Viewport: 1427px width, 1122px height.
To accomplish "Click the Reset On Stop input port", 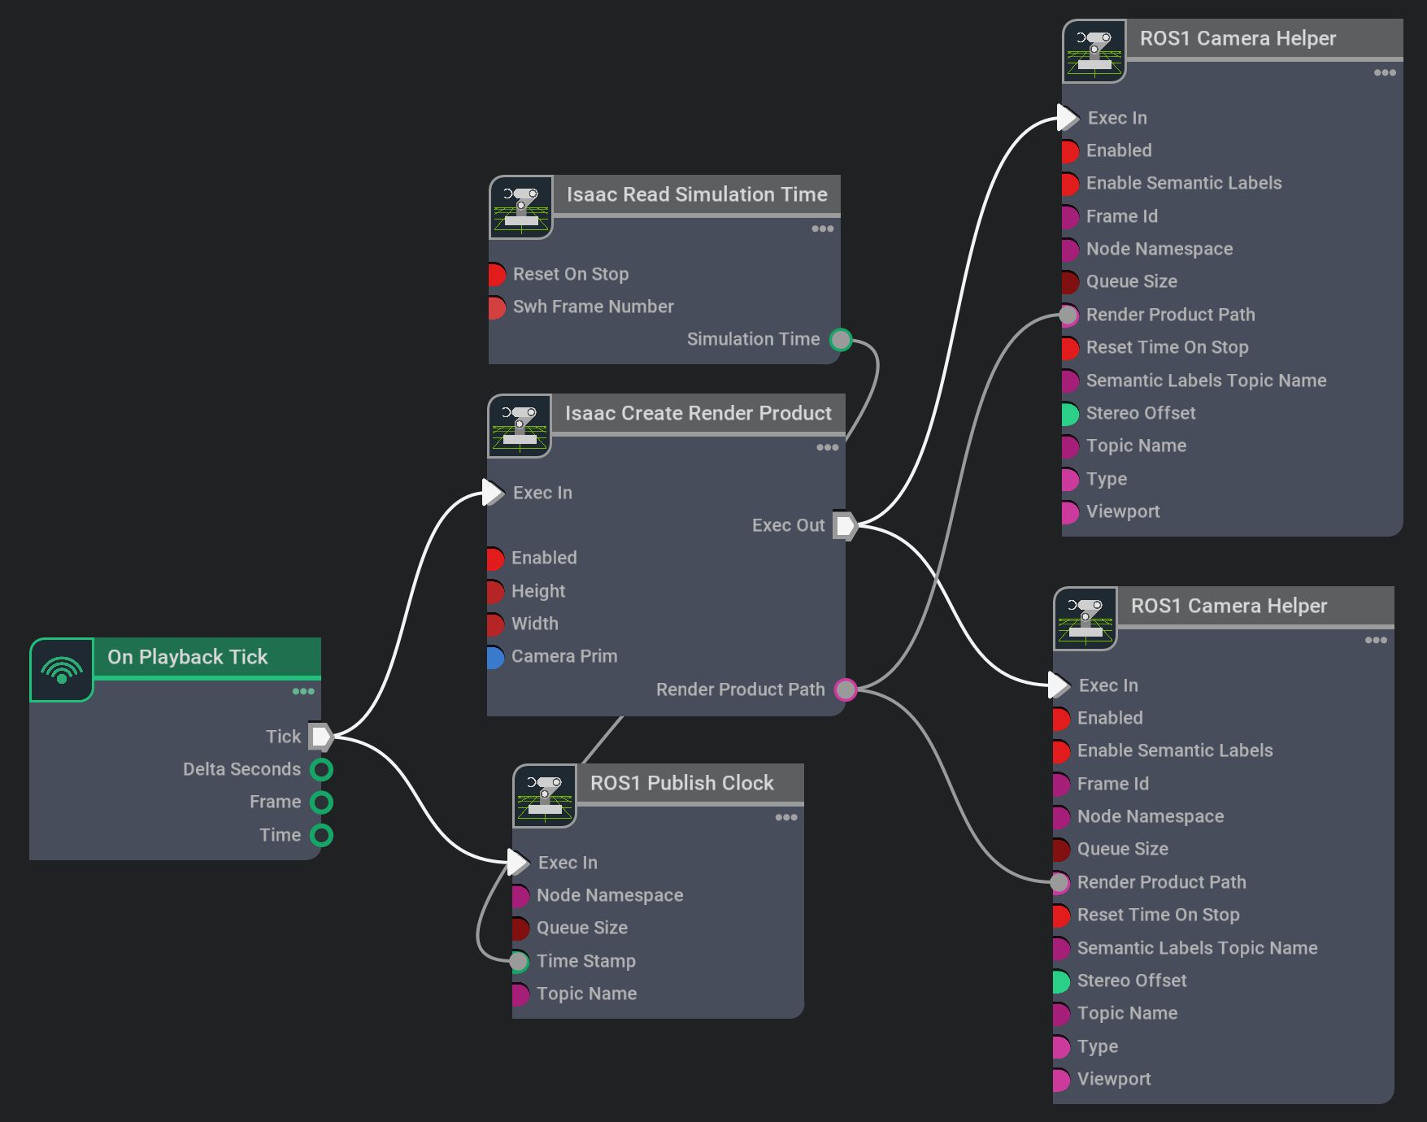I will point(497,275).
